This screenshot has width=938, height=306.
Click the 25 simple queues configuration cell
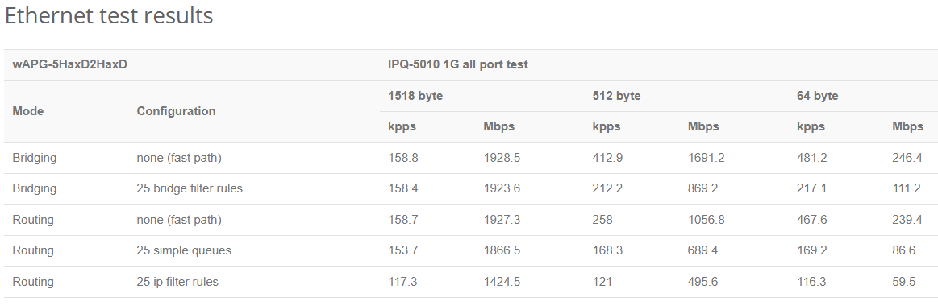click(184, 250)
